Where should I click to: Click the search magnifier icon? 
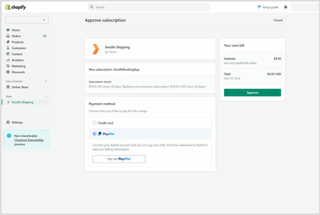point(92,7)
